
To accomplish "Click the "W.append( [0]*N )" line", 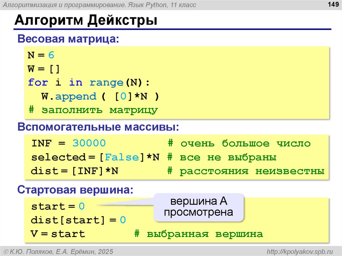I will [x=100, y=96].
